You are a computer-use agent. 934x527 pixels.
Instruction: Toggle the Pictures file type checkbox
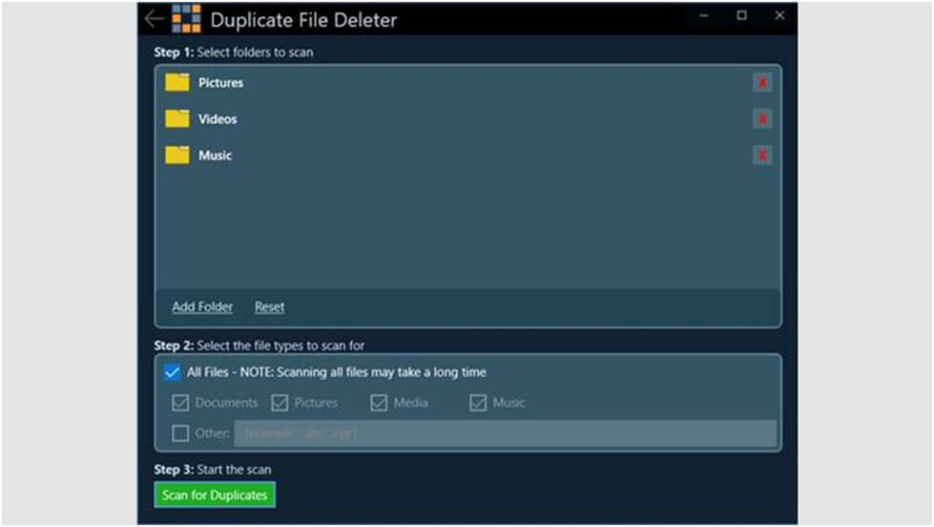coord(280,403)
